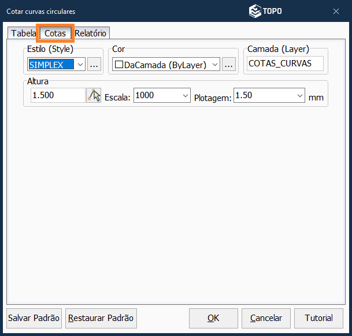Click the Altura 1.500 value field
The height and width of the screenshot is (336, 352).
[57, 95]
